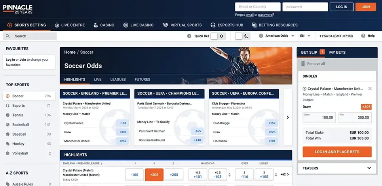The height and width of the screenshot is (186, 382).
Task: Select Draw +305 odds in Highlights row
Action: pos(154,175)
